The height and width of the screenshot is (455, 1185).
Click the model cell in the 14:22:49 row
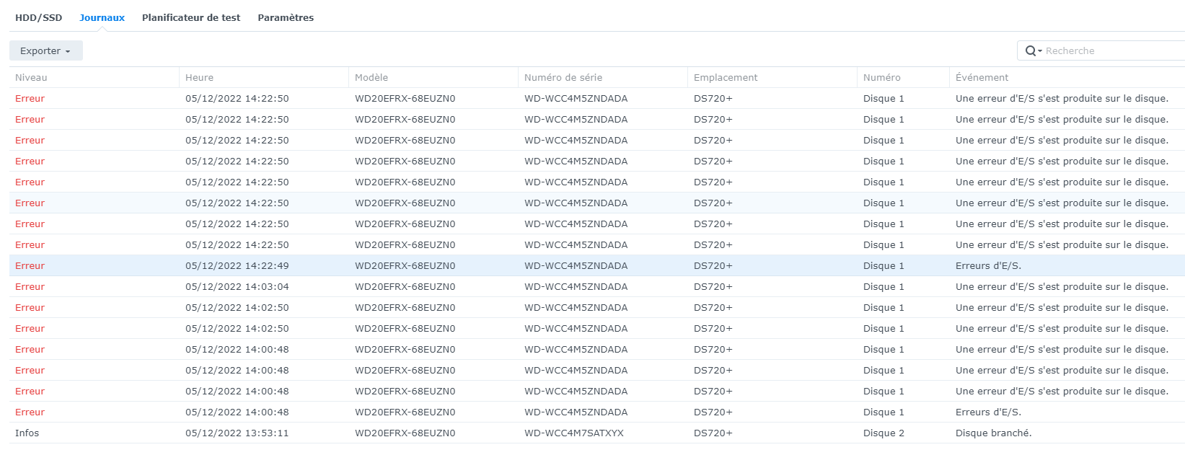click(405, 265)
